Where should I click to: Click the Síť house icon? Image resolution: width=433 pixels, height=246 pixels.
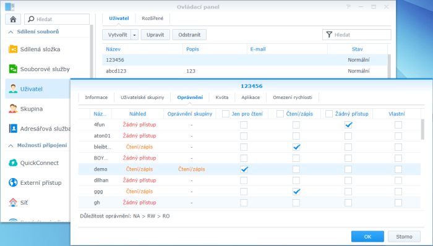[x=13, y=203]
